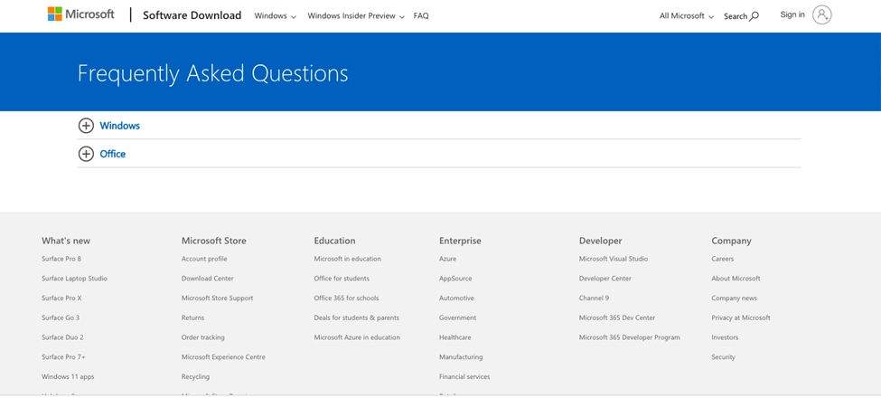Open the Microsoft Store Support link
Viewport: 881px width, 398px height.
click(x=217, y=298)
